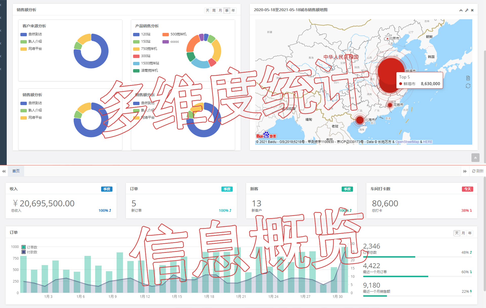This screenshot has width=486, height=308.
Task: Click the 龙岩市 map marker
Action: pyautogui.click(x=390, y=105)
